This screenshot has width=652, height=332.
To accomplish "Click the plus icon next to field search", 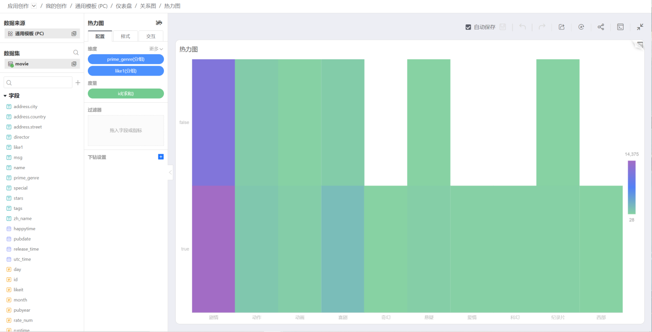I will [78, 83].
